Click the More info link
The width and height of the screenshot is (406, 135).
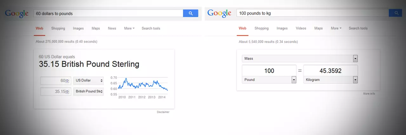(x=369, y=94)
